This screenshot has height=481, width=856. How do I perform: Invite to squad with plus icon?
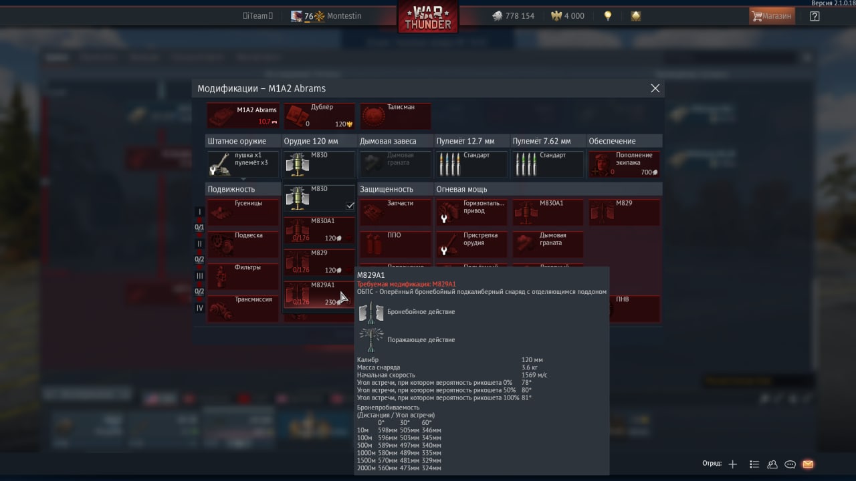733,464
